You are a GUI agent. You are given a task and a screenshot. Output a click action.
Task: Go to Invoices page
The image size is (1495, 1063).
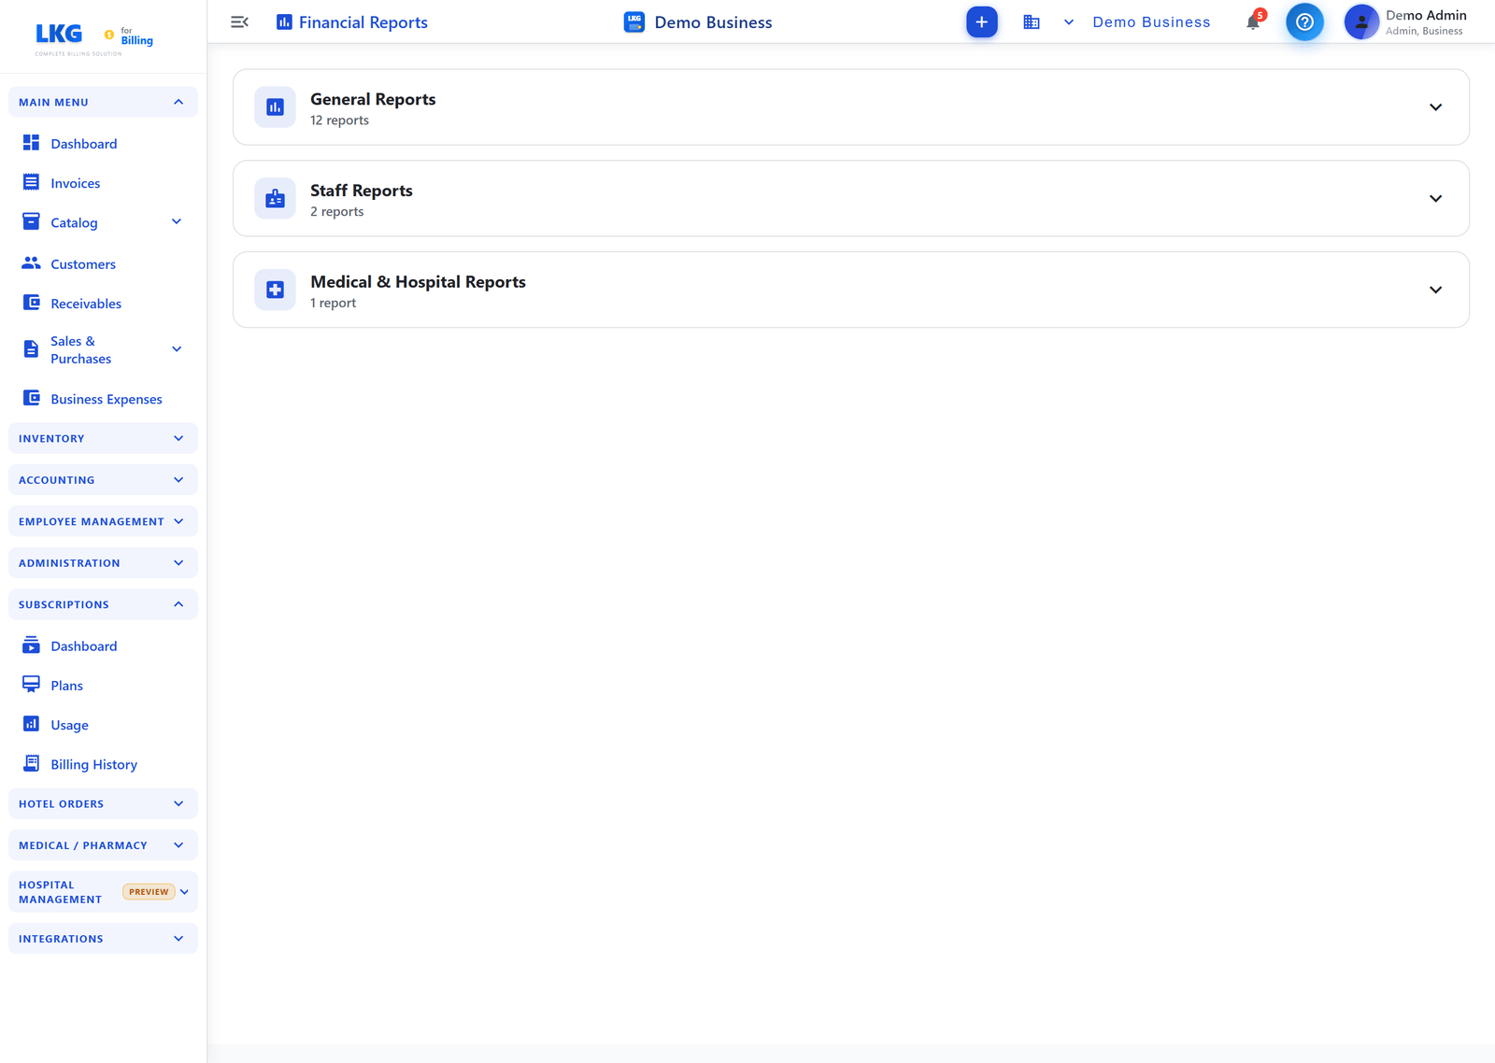click(76, 183)
